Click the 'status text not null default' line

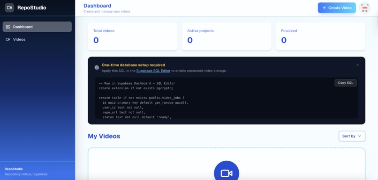click(x=137, y=117)
